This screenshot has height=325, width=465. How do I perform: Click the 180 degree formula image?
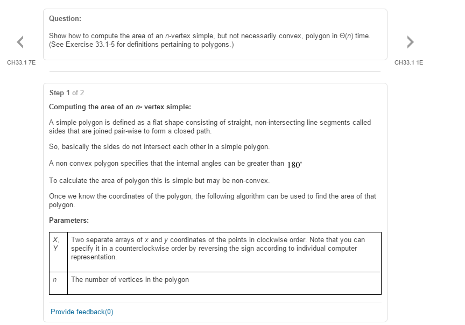295,165
